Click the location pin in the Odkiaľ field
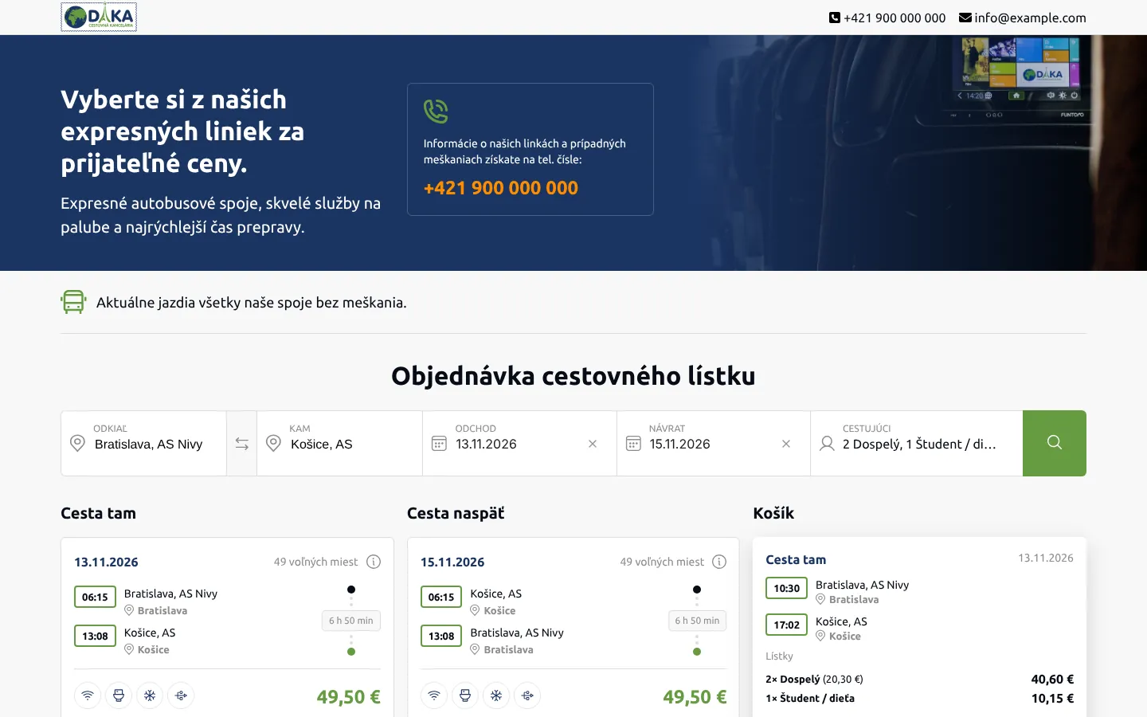The image size is (1147, 717). coord(77,444)
